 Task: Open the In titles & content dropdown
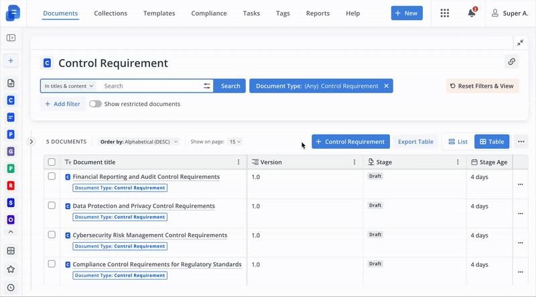pos(69,86)
